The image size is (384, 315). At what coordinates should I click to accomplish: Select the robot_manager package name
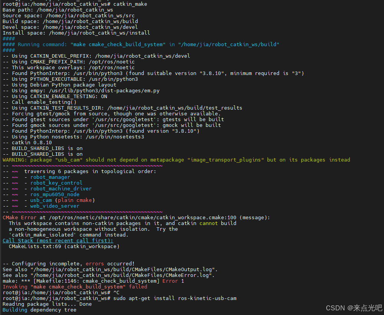coord(50,177)
